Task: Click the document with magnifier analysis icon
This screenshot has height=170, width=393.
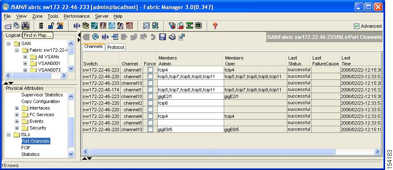Action: (181, 26)
